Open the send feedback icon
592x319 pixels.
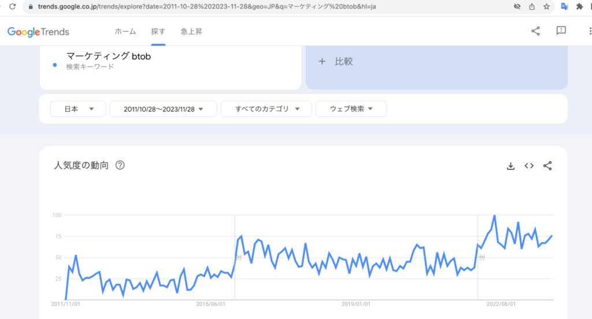(x=561, y=31)
